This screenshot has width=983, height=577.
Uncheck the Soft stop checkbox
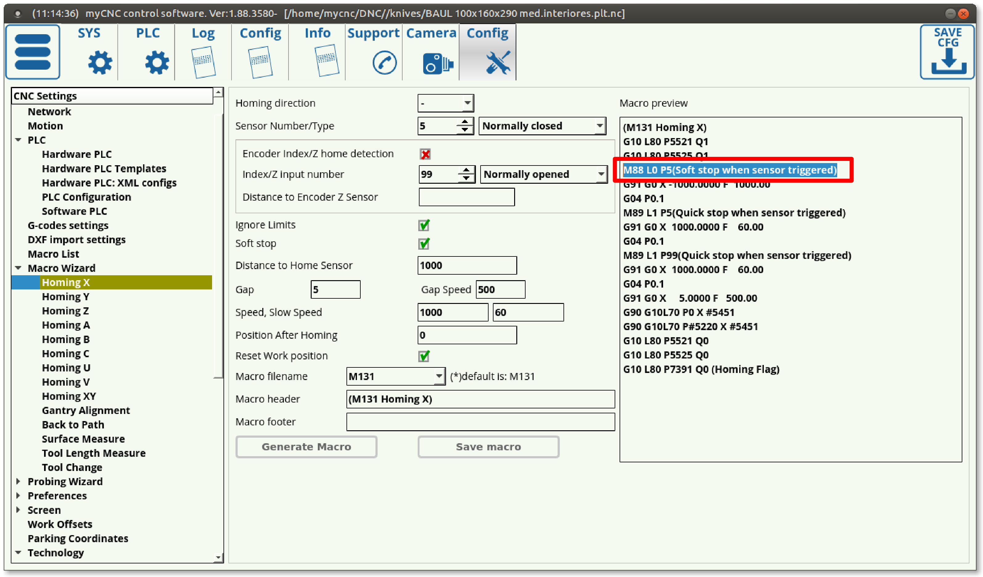[x=424, y=244]
